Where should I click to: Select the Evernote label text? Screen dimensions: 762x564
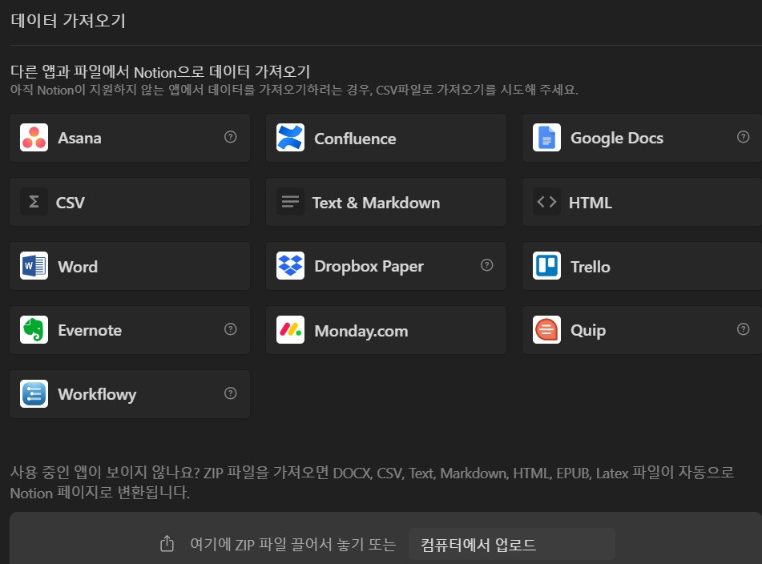click(x=90, y=331)
